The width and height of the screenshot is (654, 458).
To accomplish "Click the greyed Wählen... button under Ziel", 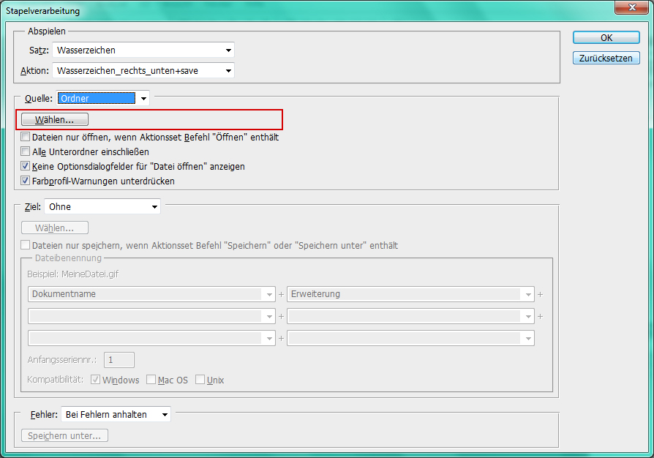I will pos(55,228).
